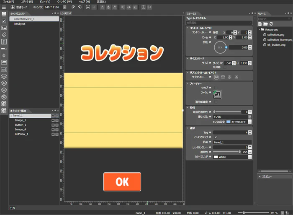Click the canvas center-fit icon in toolbar

pyautogui.click(x=88, y=7)
